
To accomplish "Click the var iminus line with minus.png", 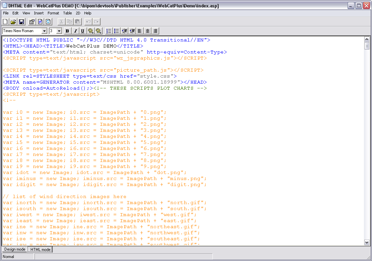I will [x=105, y=179].
